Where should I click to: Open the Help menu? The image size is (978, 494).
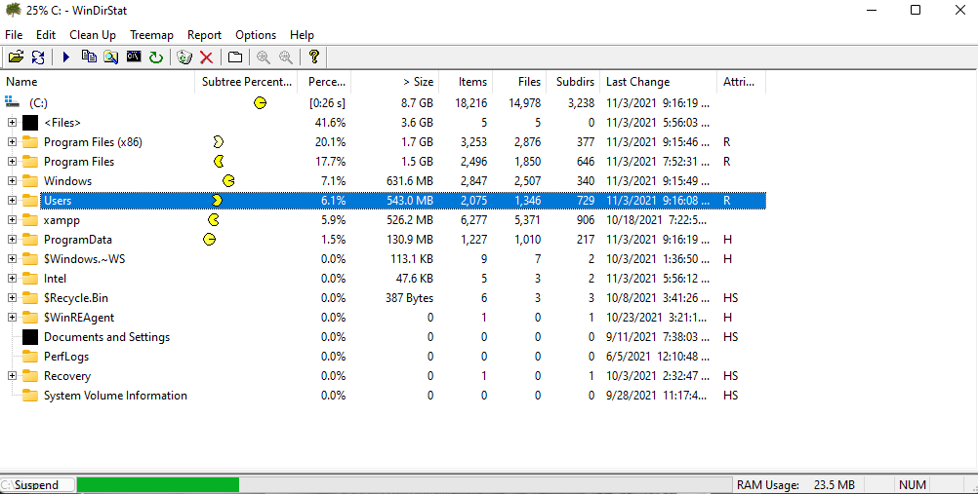coord(302,35)
